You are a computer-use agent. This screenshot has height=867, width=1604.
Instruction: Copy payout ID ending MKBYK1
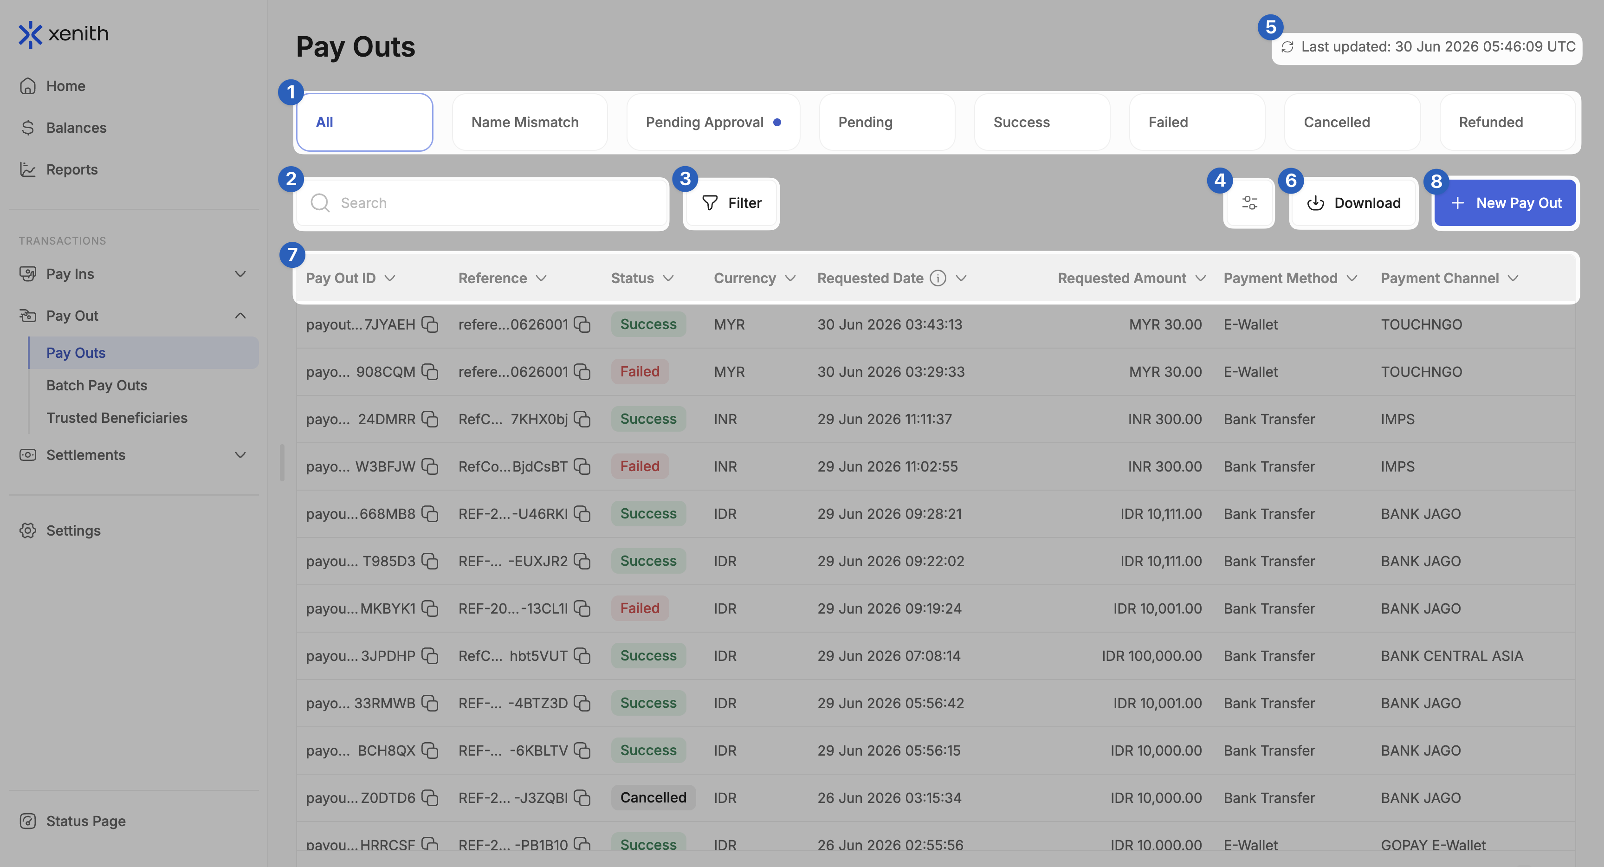click(430, 608)
